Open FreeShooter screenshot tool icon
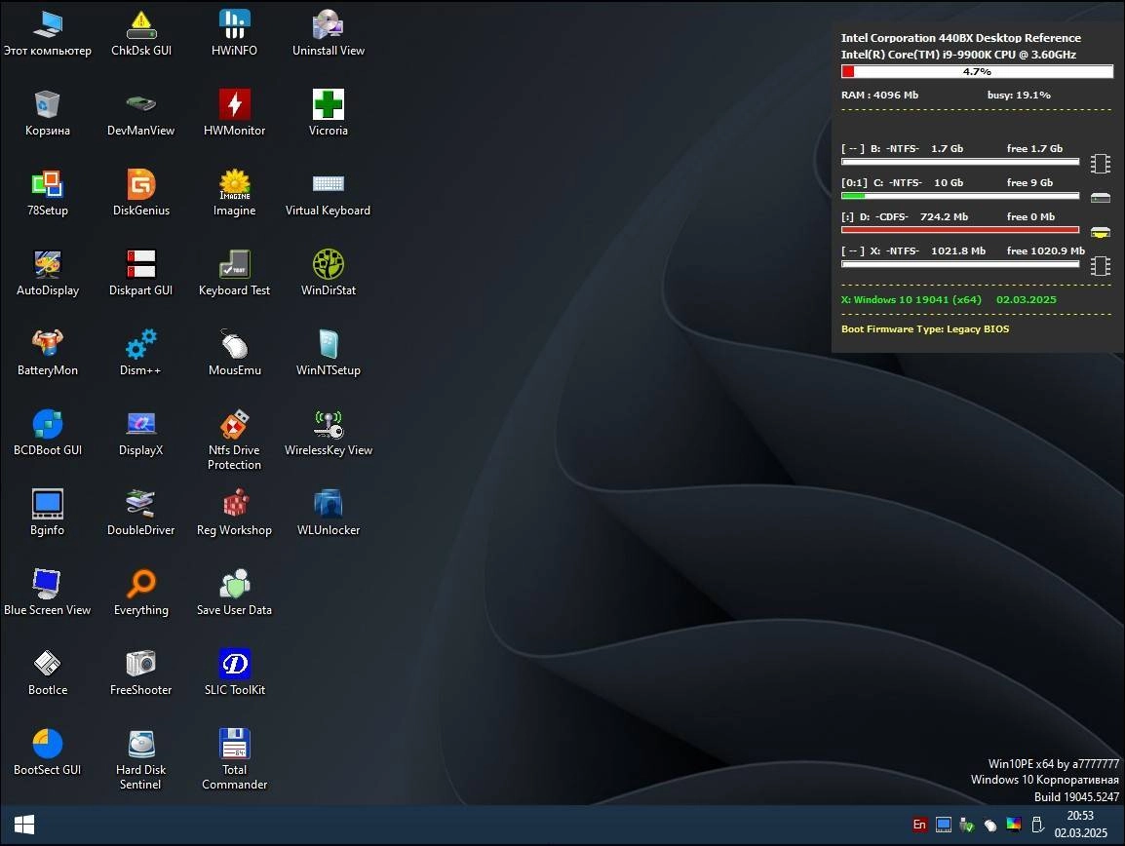Image resolution: width=1125 pixels, height=846 pixels. [141, 673]
